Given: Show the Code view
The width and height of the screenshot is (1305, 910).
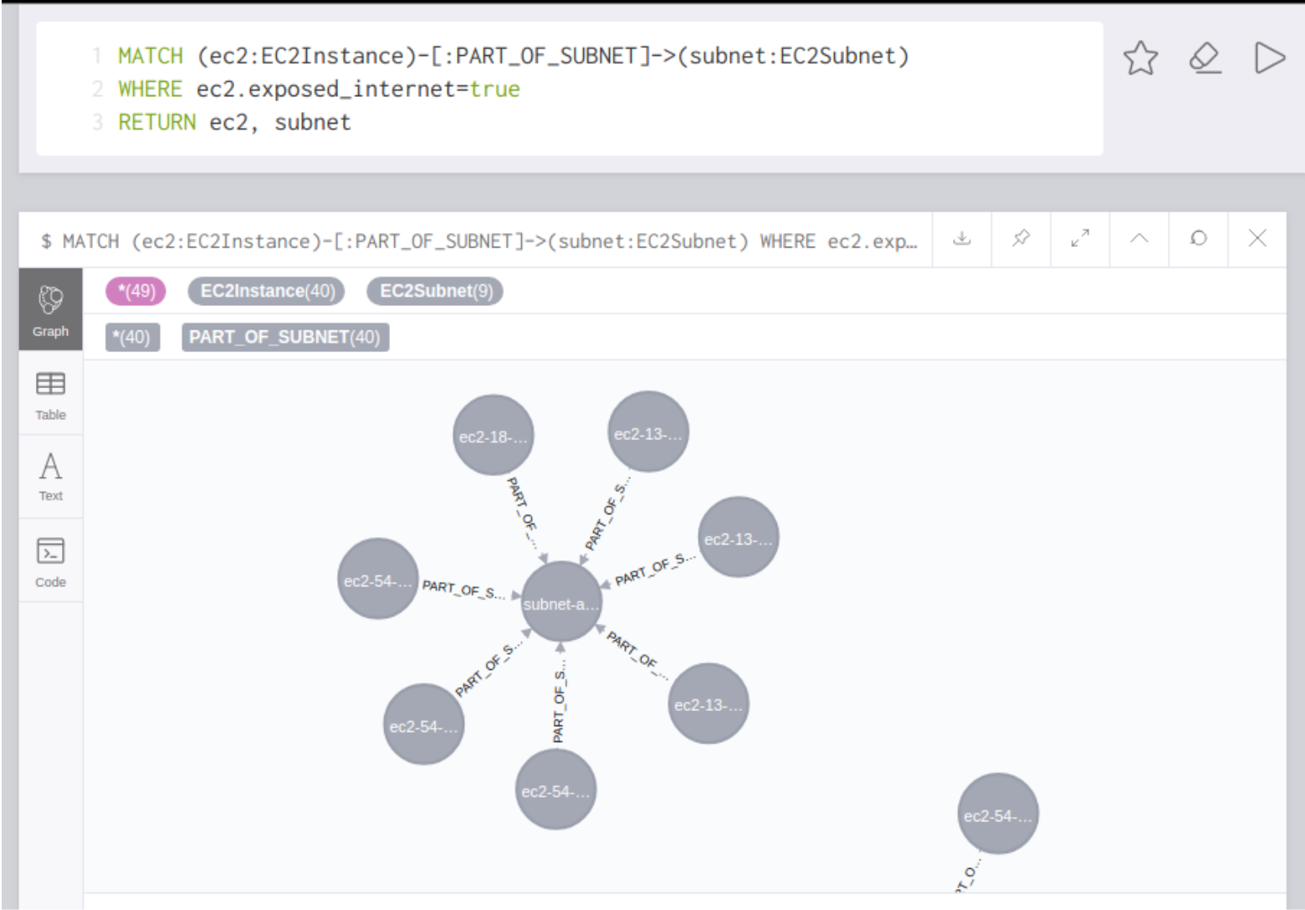Looking at the screenshot, I should coord(50,561).
